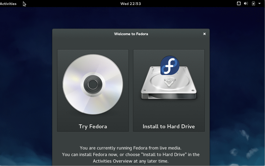The width and height of the screenshot is (265, 166).
Task: Open the Activities overview
Action: (8, 4)
